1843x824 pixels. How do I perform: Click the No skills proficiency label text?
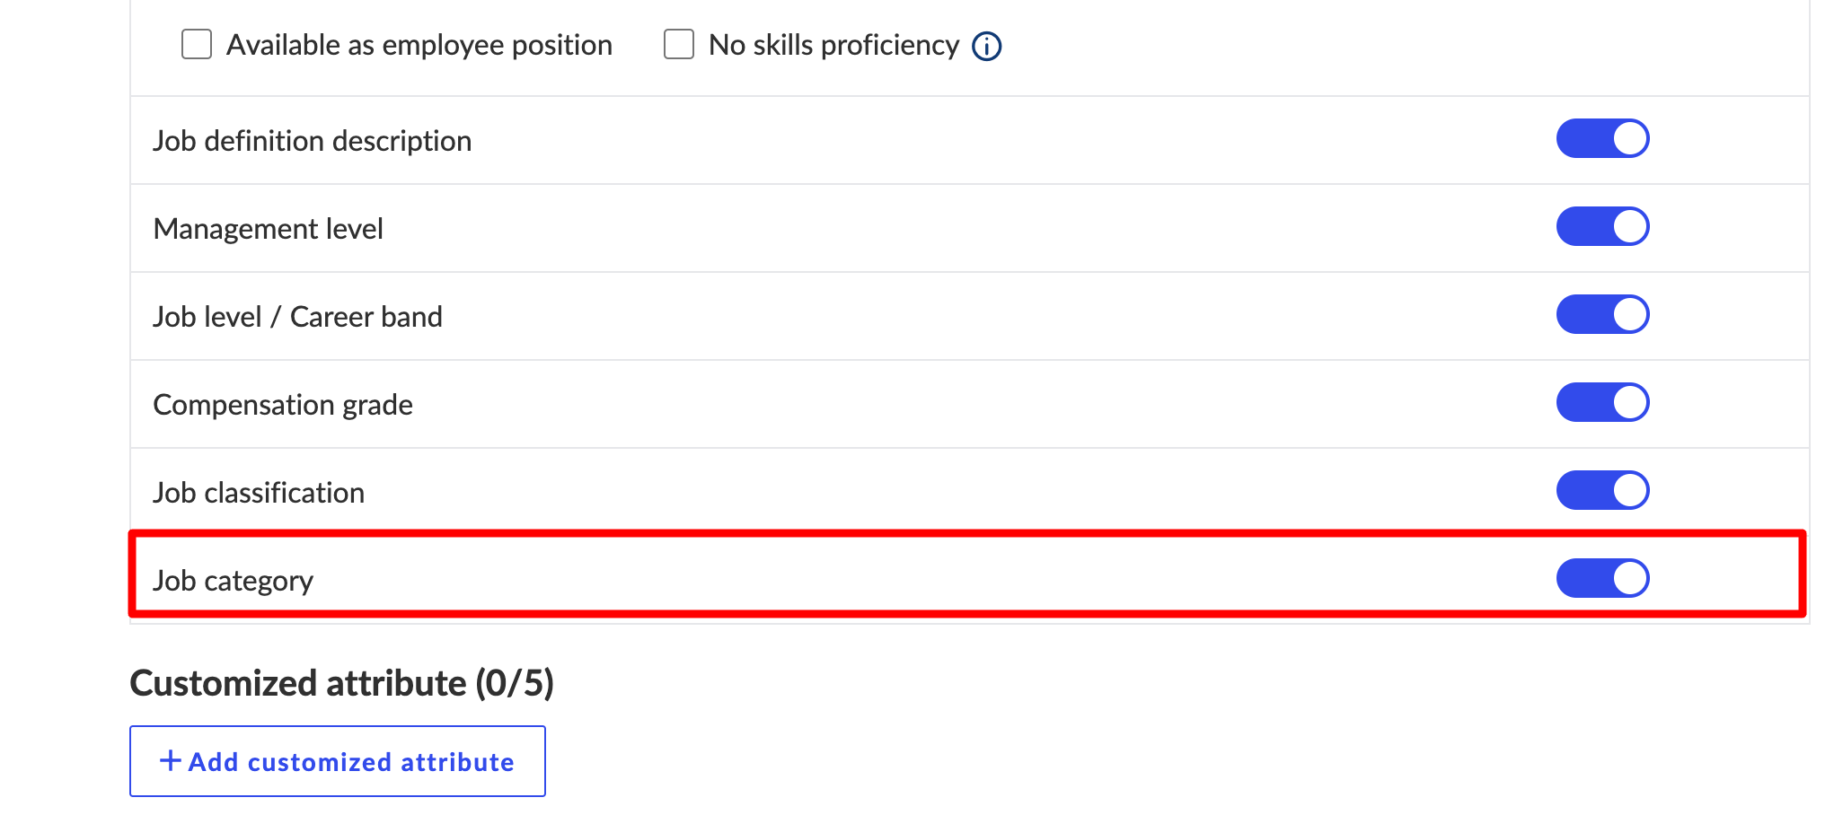tap(833, 45)
